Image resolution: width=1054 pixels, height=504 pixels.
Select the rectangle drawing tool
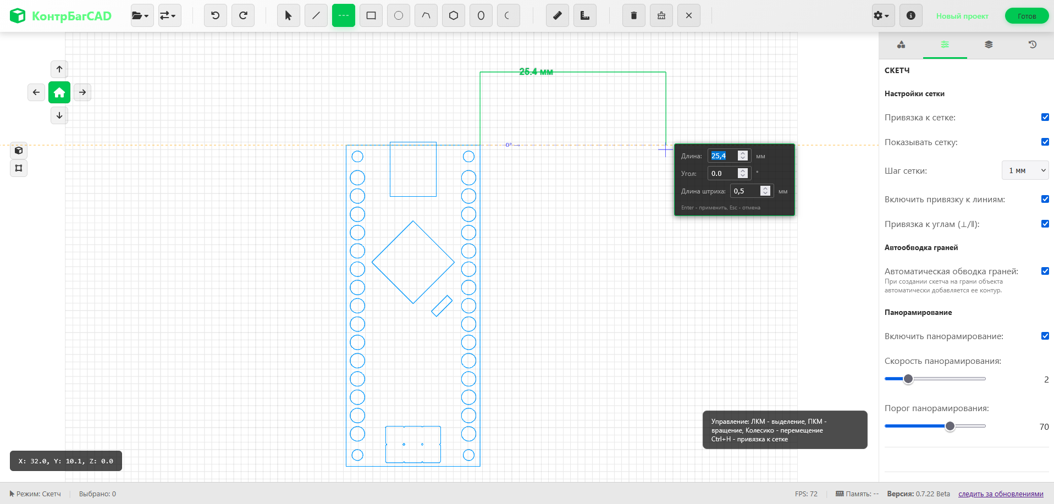371,15
